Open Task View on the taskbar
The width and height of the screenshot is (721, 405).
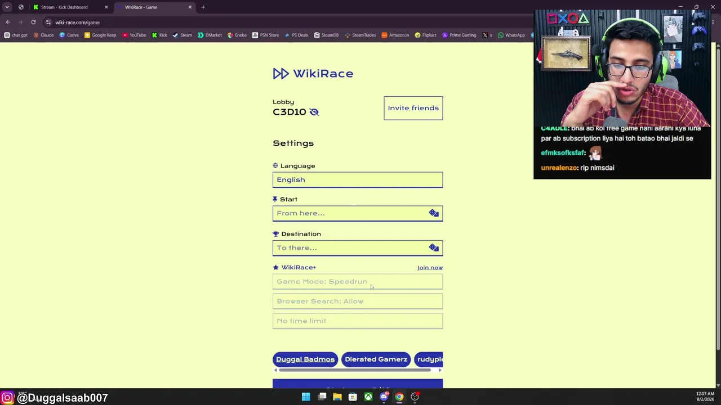(322, 397)
